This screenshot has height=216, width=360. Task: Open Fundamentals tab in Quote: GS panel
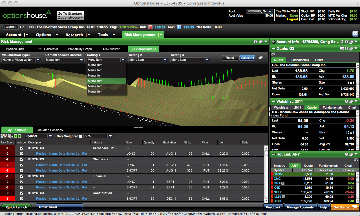point(299,60)
